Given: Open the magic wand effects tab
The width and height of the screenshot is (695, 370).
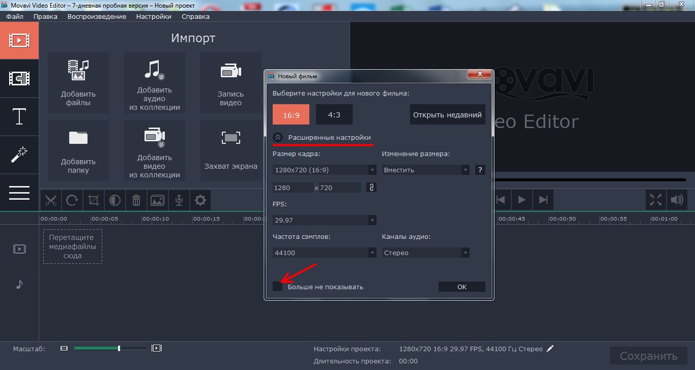Looking at the screenshot, I should click(19, 155).
